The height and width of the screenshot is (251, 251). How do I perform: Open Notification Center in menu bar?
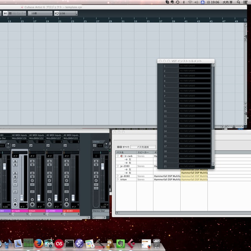click(x=245, y=2)
